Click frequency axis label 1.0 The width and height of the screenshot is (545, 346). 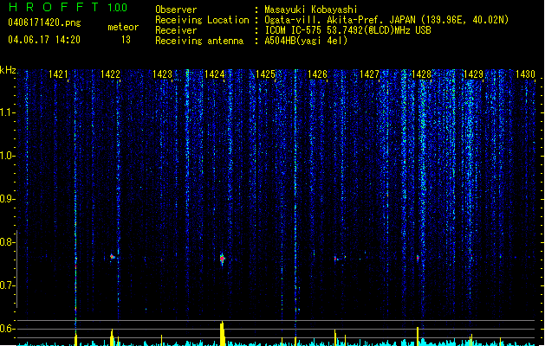(x=8, y=156)
